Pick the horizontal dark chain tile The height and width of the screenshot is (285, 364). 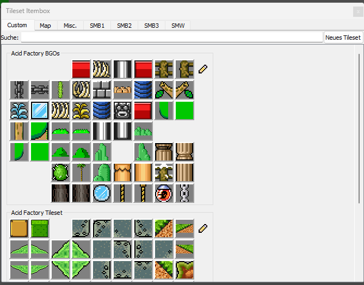[x=40, y=90]
